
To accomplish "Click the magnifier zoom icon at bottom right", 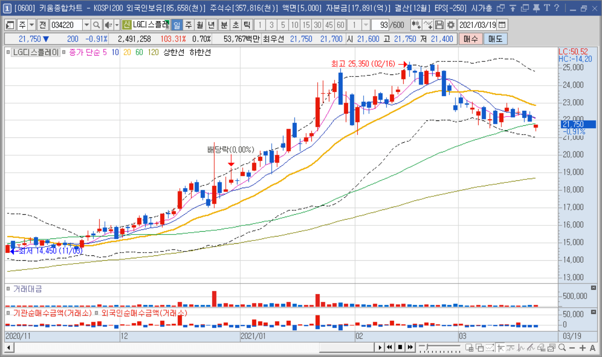I will 562,347.
